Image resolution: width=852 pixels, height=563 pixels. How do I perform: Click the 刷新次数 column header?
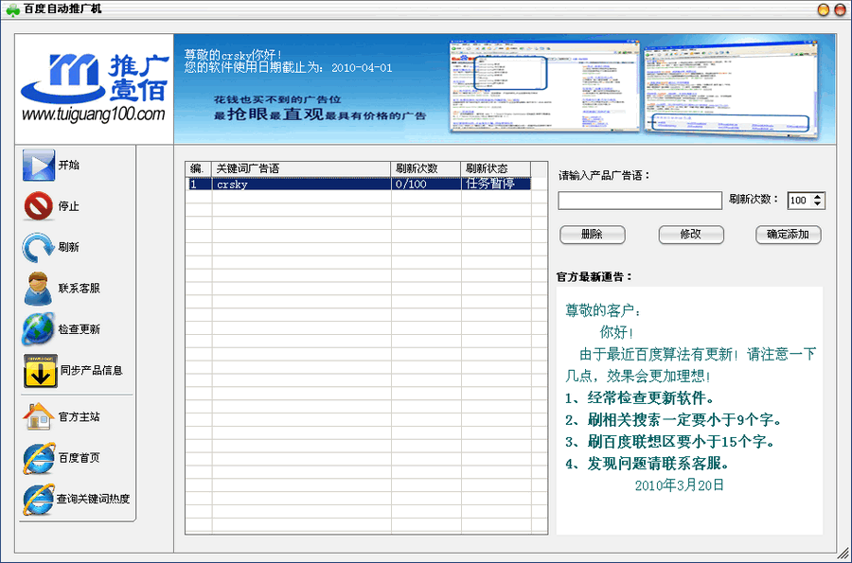pos(426,168)
